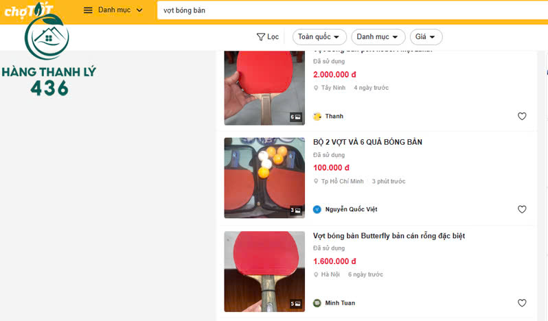Favorite the BỘ 2 VỢT listing heart
The width and height of the screenshot is (548, 321).
click(522, 209)
